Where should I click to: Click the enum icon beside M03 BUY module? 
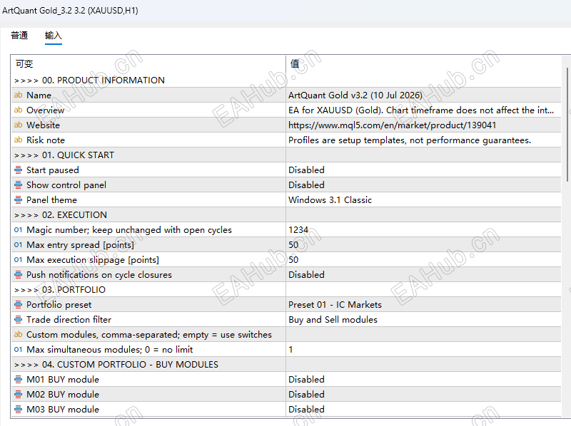(x=19, y=410)
